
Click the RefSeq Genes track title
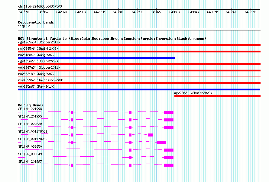click(31, 105)
